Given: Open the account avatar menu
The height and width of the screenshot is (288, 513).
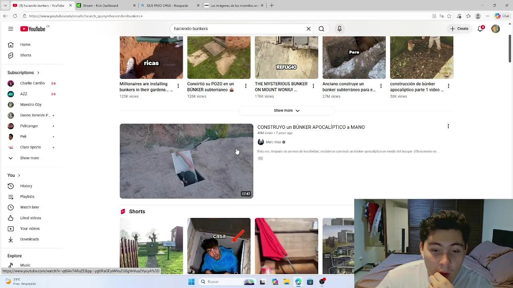Looking at the screenshot, I should [x=496, y=29].
